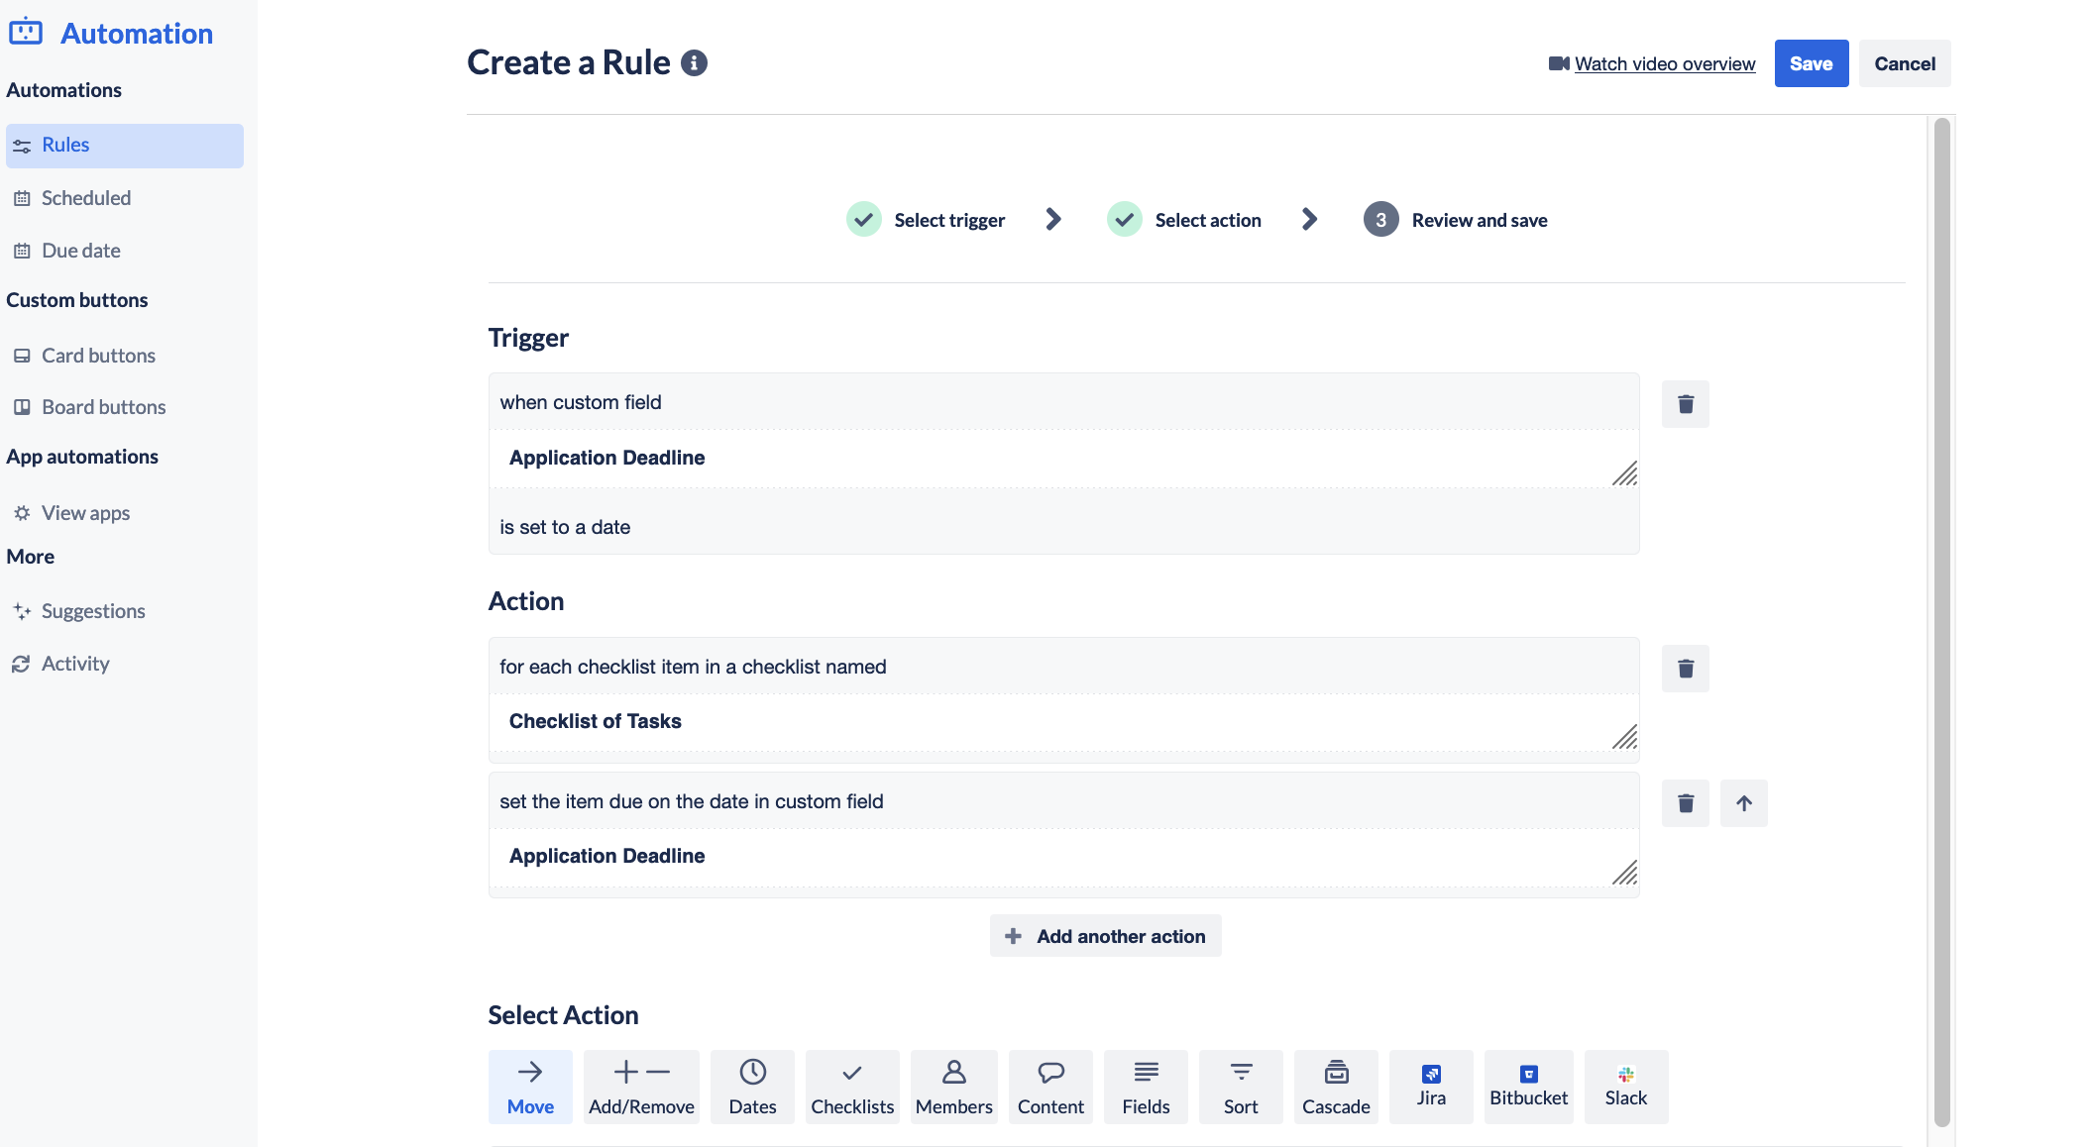Viewport: 2093px width, 1147px height.
Task: Switch to the Scheduled automations section
Action: [86, 197]
